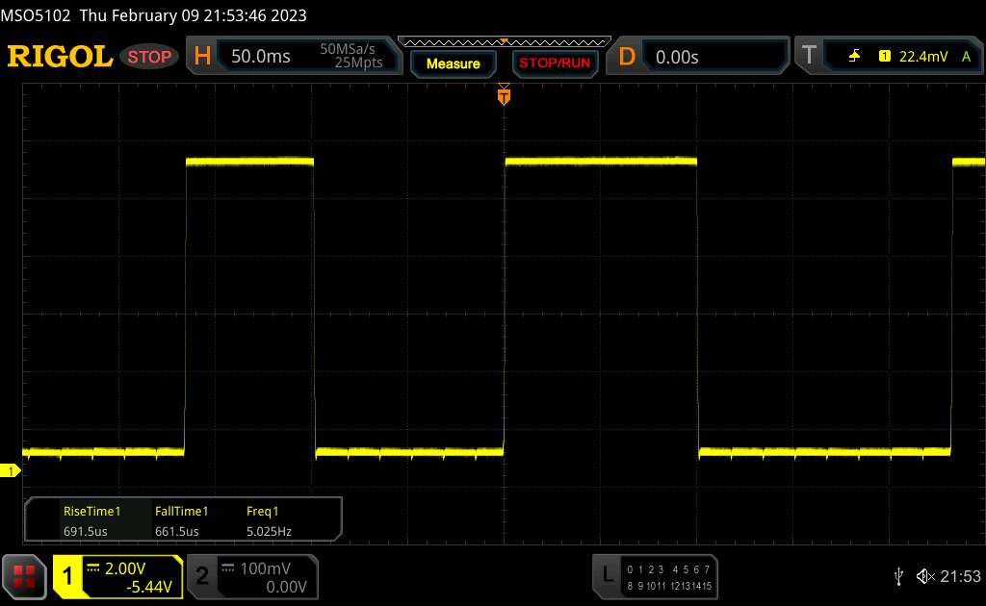The height and width of the screenshot is (606, 986).
Task: Tap the USB connection icon
Action: coord(898,576)
